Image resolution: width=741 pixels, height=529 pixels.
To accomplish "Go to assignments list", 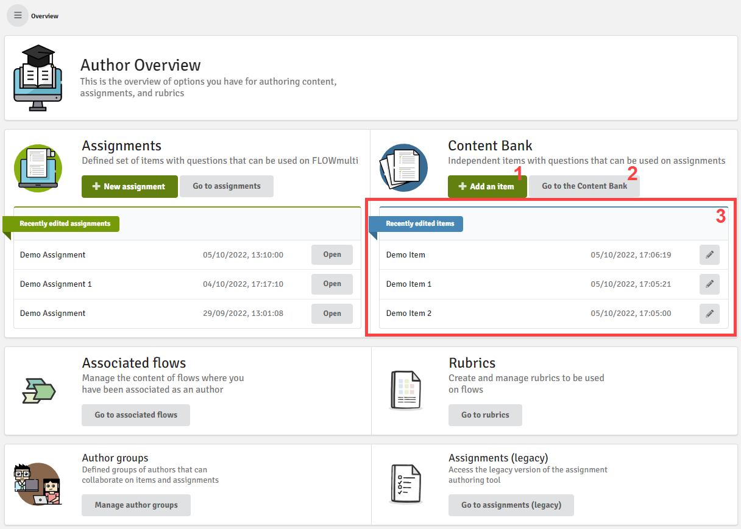I will [227, 186].
